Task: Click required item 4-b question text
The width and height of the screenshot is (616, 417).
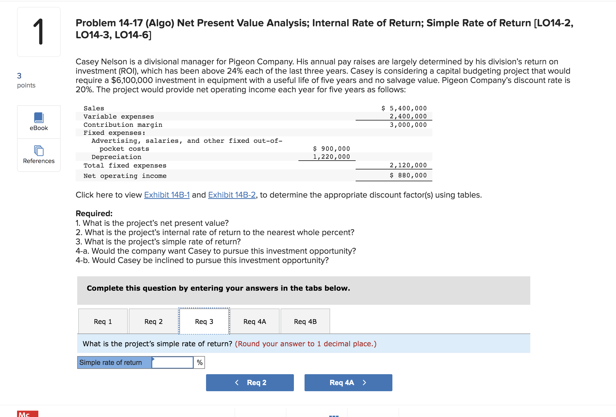Action: (202, 260)
